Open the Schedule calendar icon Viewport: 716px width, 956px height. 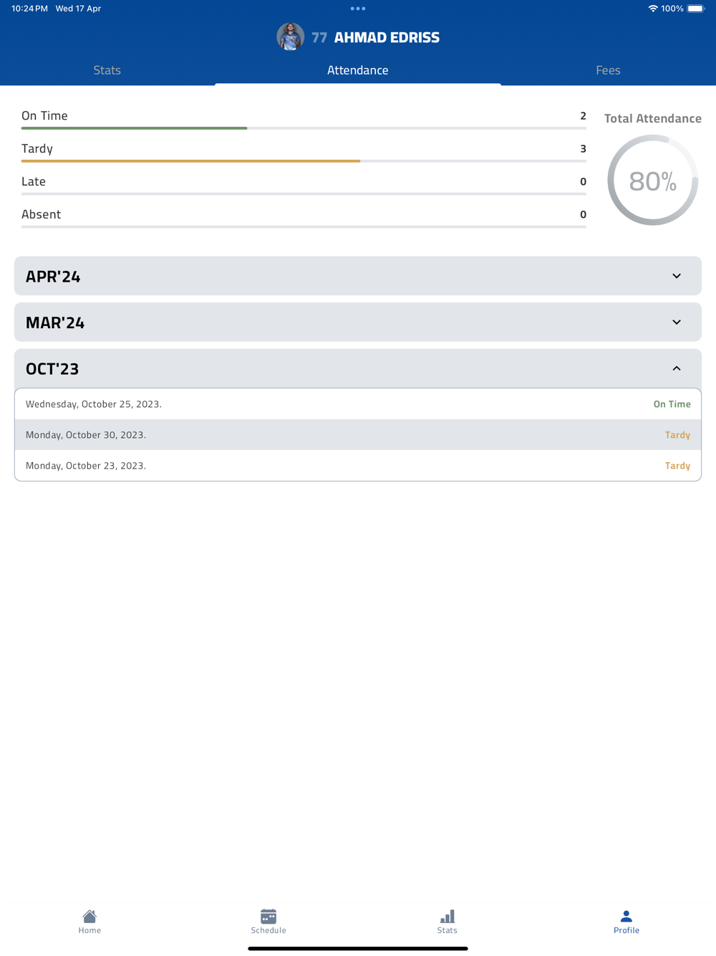(x=268, y=917)
